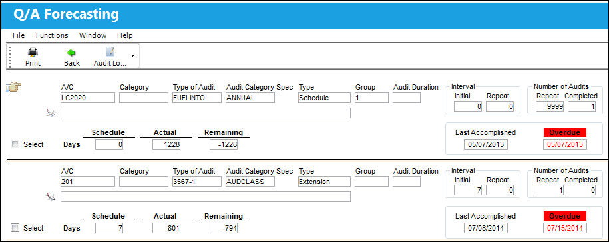Click the airplane icon in the 201 record
The image size is (609, 242).
[50, 197]
